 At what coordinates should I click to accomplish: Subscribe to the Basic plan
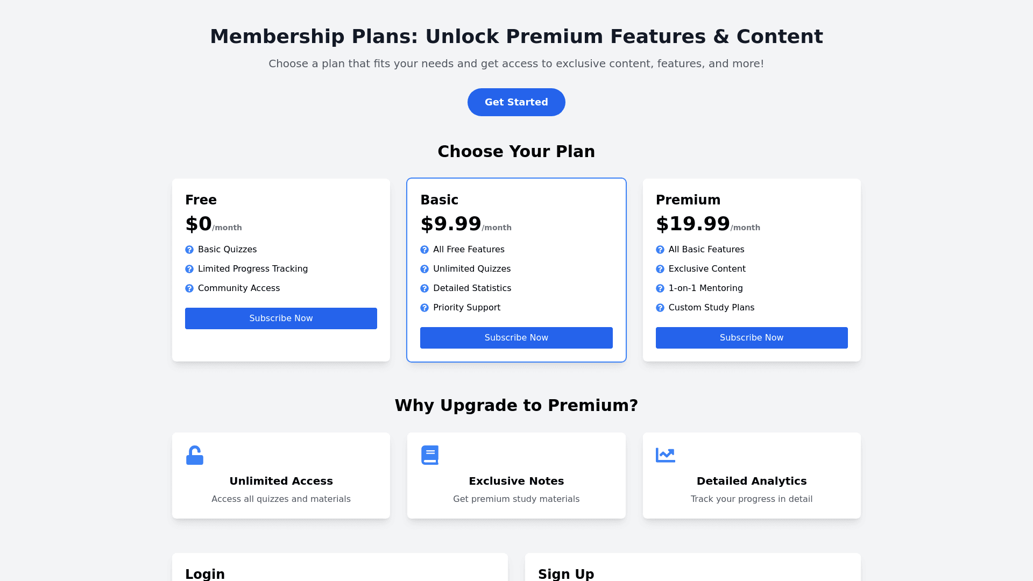coord(516,338)
